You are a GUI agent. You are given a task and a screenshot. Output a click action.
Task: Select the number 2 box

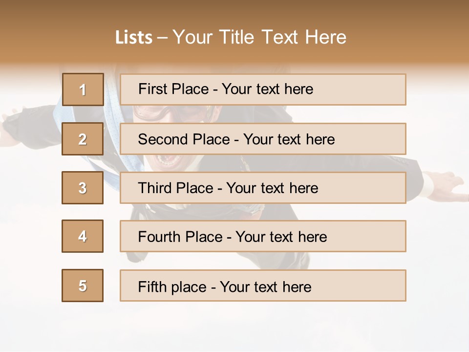83,139
